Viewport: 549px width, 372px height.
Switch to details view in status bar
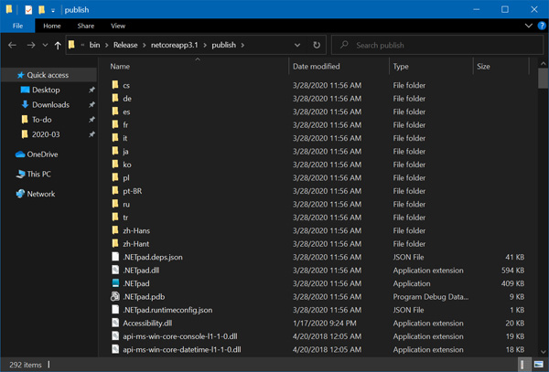coord(525,365)
